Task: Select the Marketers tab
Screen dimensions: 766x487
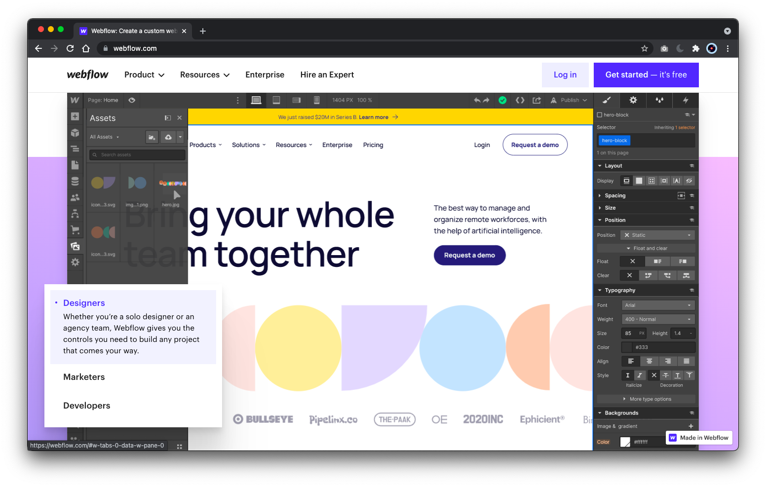Action: 84,377
